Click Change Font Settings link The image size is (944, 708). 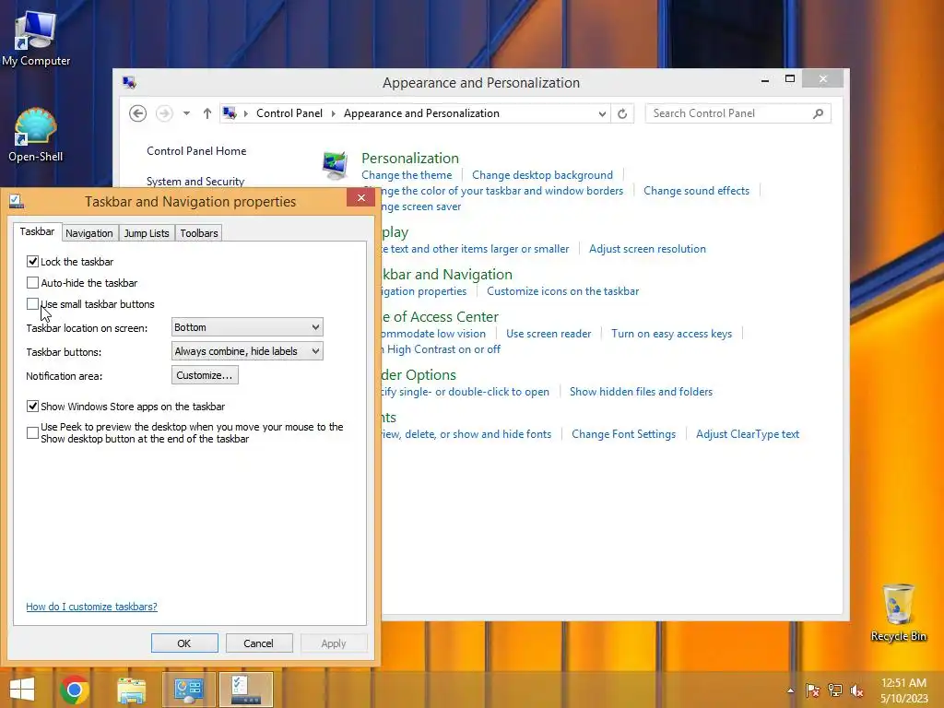624,434
